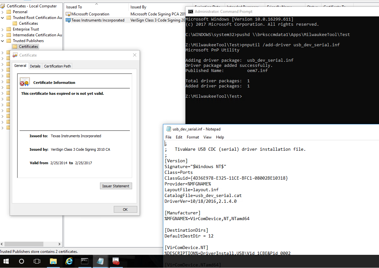Click Notepad title bar document icon
The width and height of the screenshot is (379, 268).
(168, 129)
